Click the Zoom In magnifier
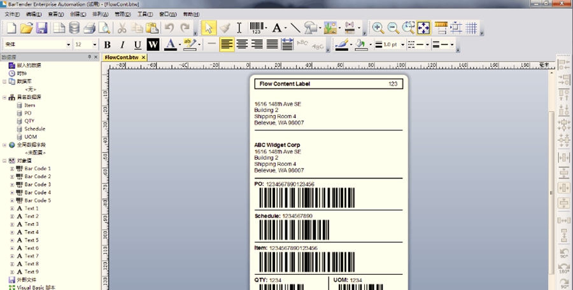The height and width of the screenshot is (290, 573). (378, 28)
